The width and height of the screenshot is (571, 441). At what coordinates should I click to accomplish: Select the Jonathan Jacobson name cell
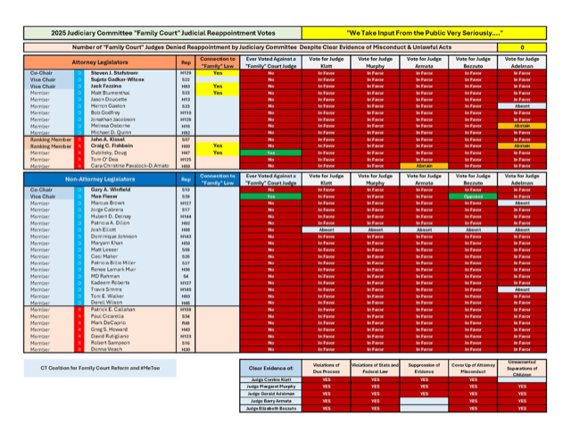(x=113, y=120)
